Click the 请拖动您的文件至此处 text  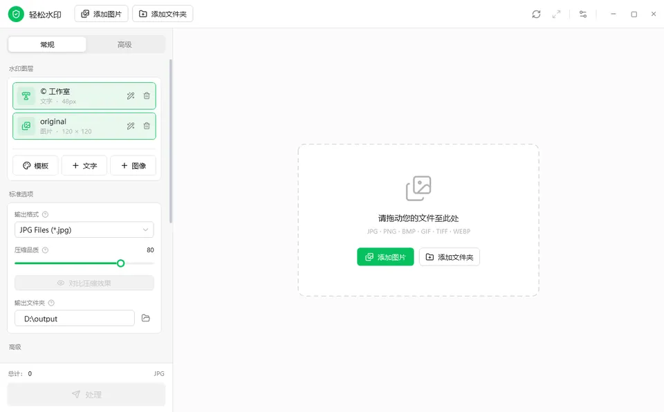pos(418,218)
